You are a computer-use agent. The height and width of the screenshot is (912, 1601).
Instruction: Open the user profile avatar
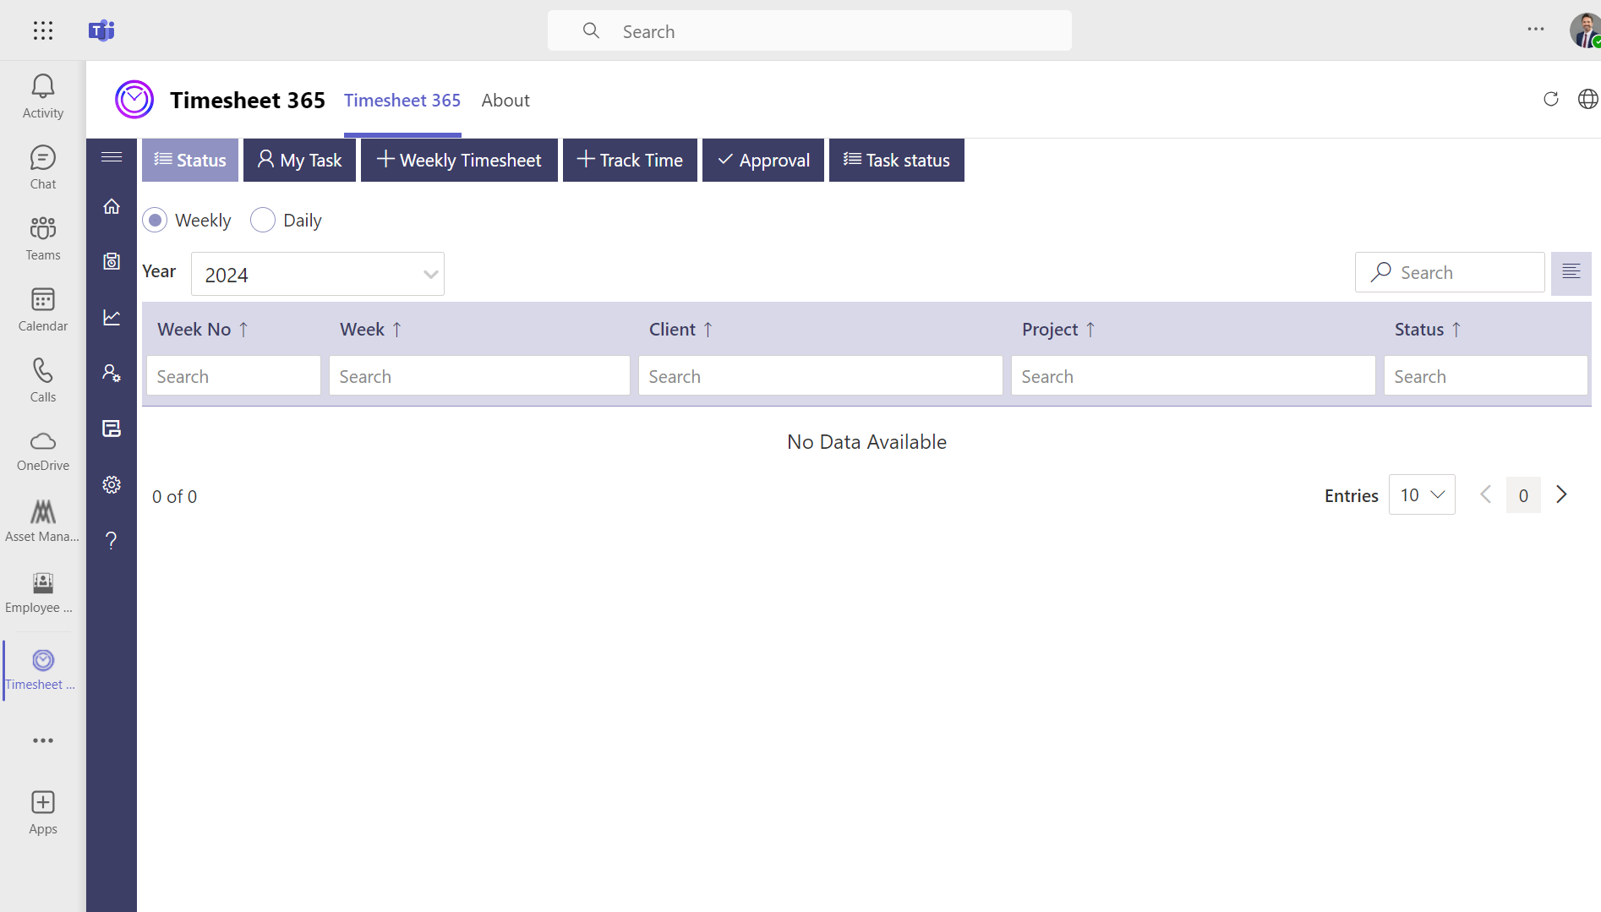(1585, 30)
